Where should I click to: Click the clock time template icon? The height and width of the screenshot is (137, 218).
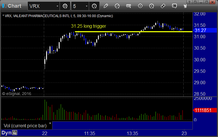94,6
